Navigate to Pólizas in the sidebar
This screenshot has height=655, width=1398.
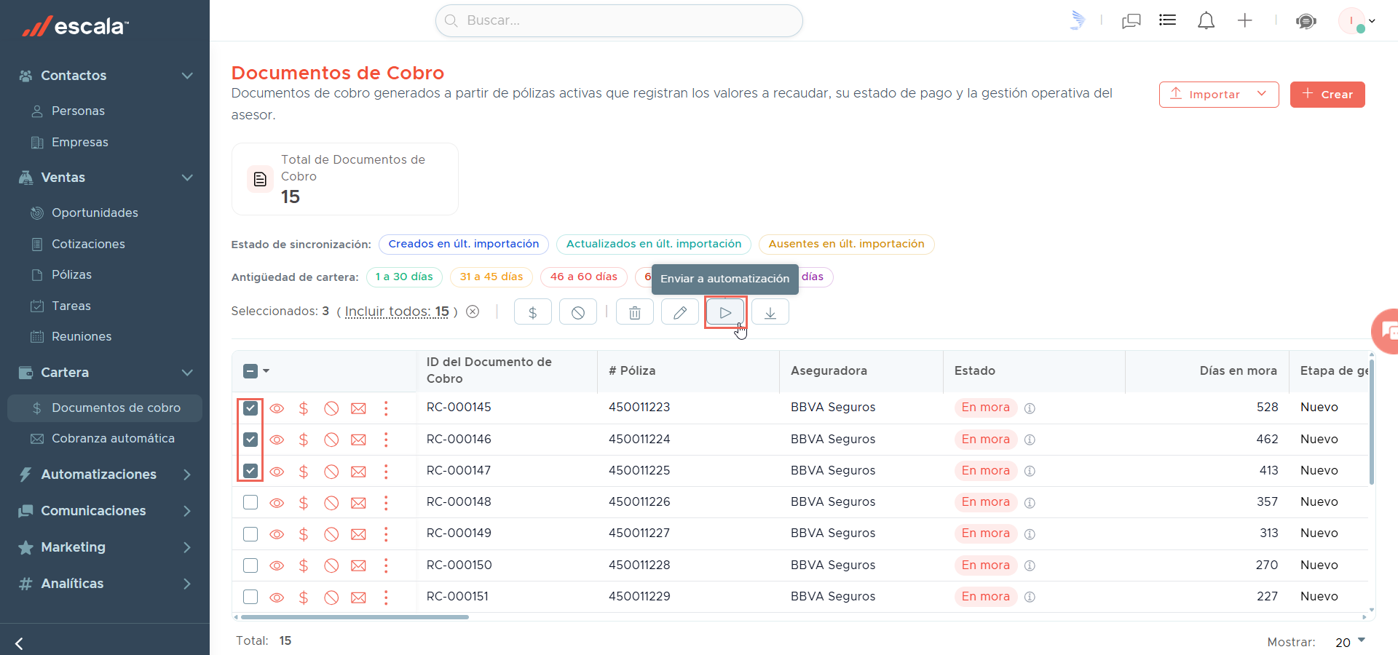tap(71, 274)
